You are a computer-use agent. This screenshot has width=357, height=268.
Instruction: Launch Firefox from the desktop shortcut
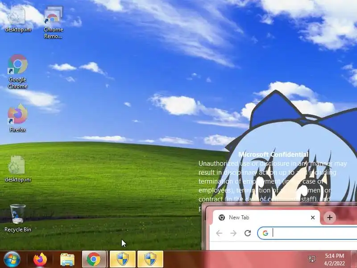pyautogui.click(x=18, y=118)
